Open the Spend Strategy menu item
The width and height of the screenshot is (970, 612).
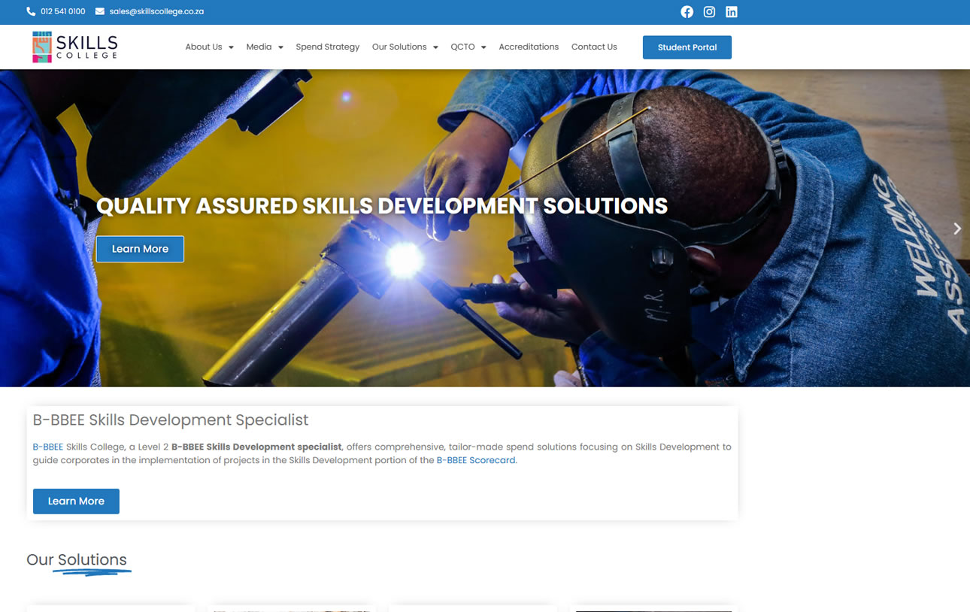(328, 47)
